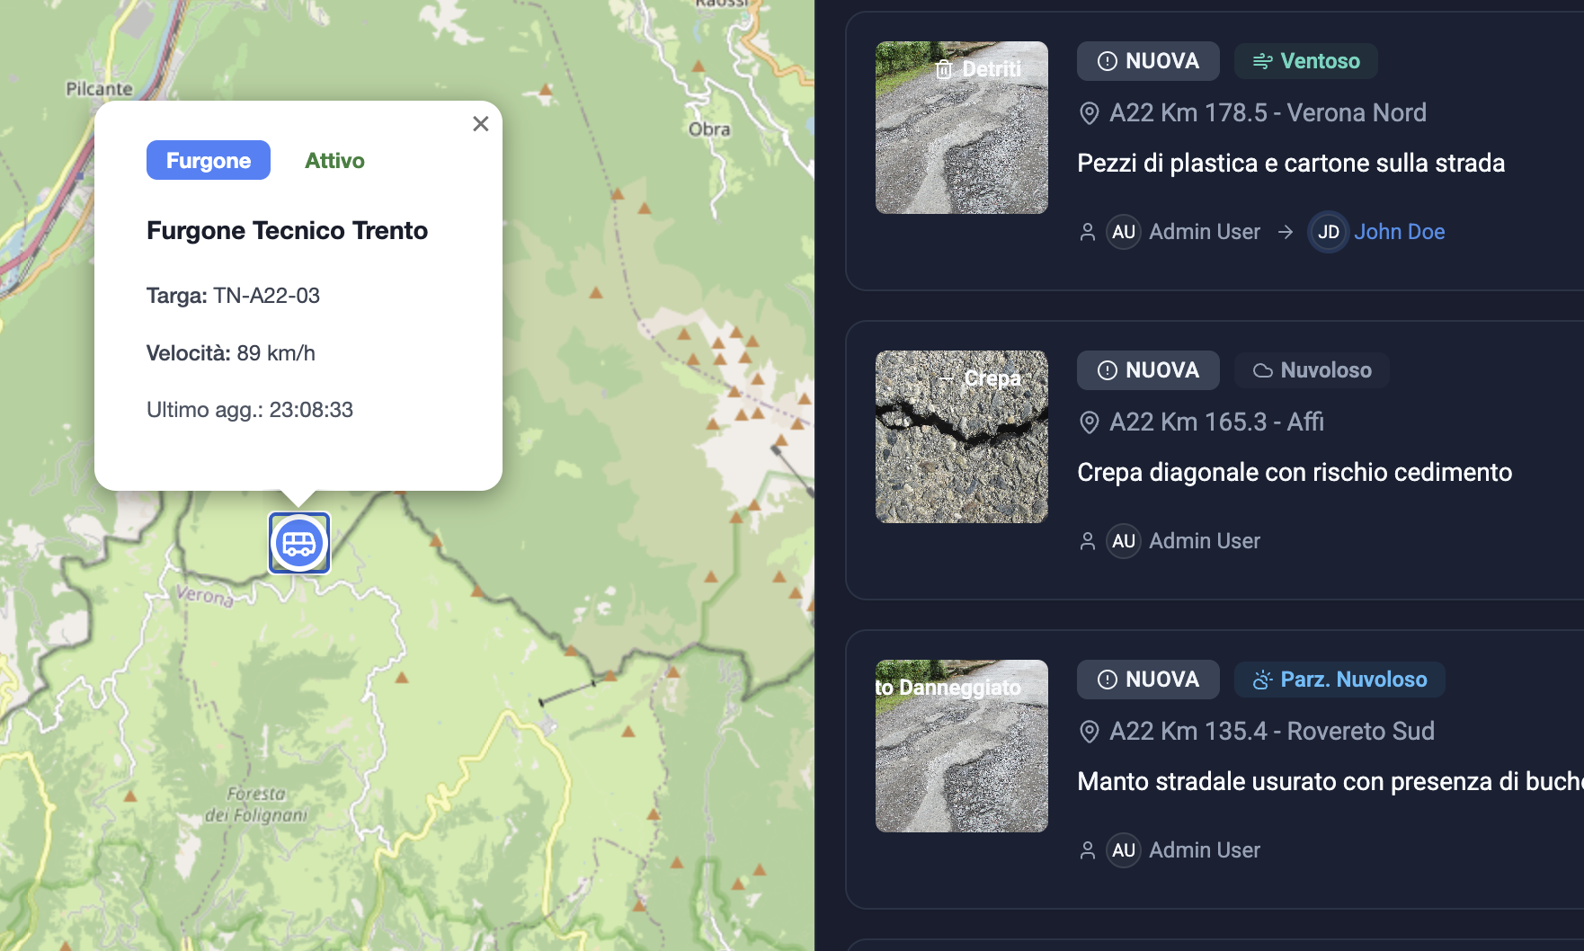Viewport: 1584px width, 951px height.
Task: Click the Nuvoloso weather tag
Action: [1312, 370]
